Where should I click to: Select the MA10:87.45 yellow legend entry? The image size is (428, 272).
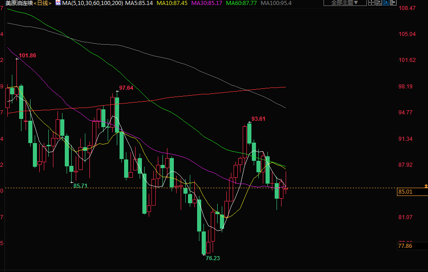coord(171,3)
